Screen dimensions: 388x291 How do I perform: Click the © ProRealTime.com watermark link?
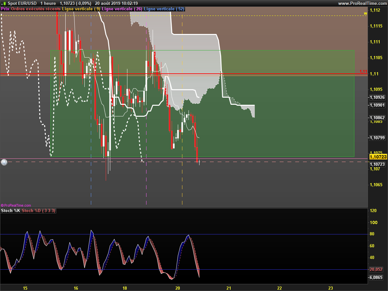[x=16, y=205]
